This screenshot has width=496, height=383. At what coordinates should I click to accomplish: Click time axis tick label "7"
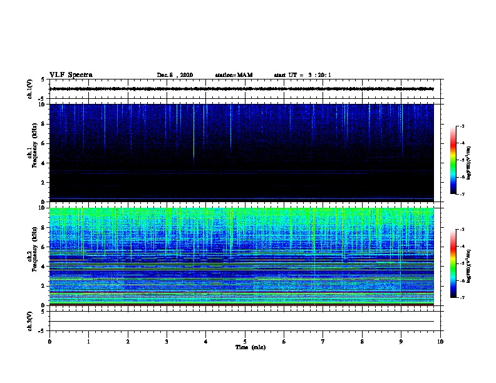(x=323, y=342)
